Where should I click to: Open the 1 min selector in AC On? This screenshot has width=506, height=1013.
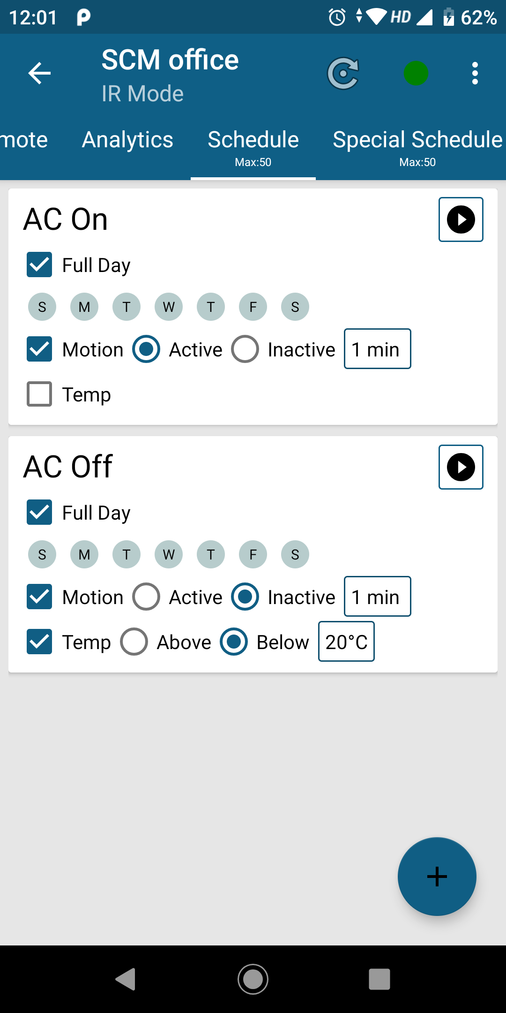[x=378, y=349]
